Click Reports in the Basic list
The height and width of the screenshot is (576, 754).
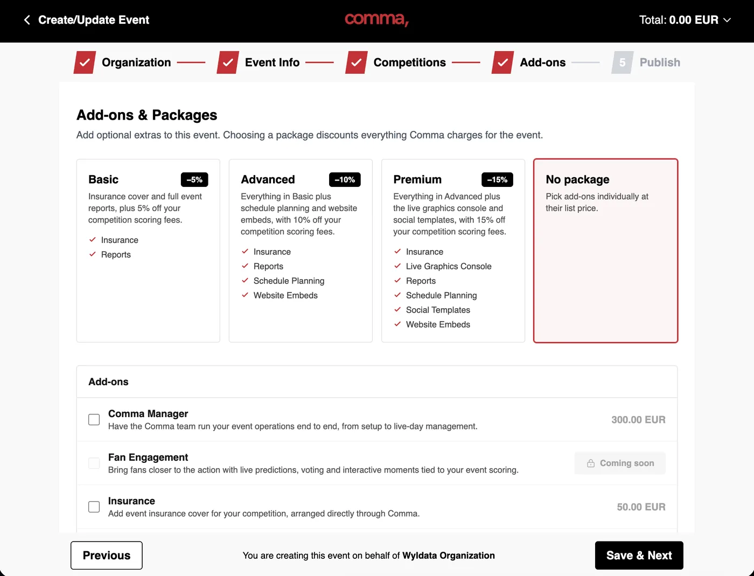(x=116, y=254)
